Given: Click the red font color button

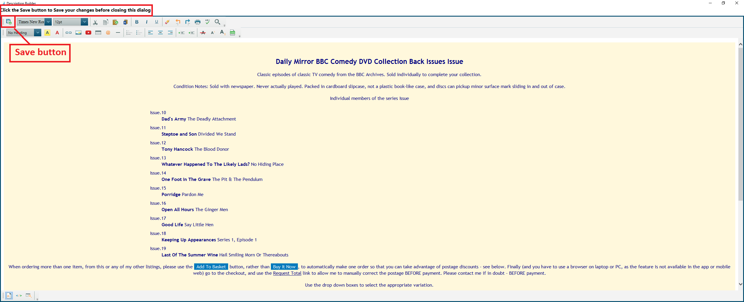Looking at the screenshot, I should click(57, 33).
